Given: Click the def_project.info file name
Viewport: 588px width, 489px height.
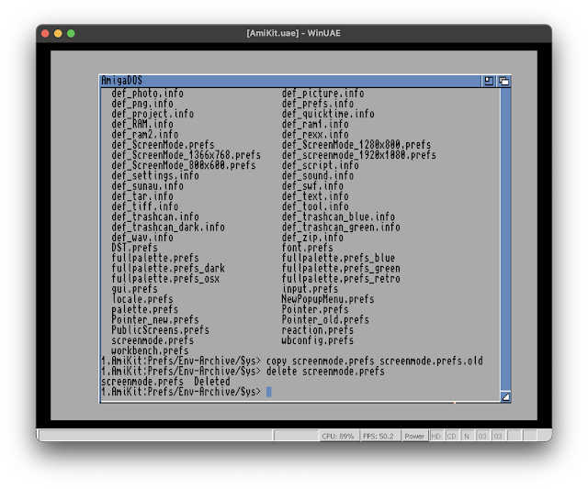Looking at the screenshot, I should [153, 114].
